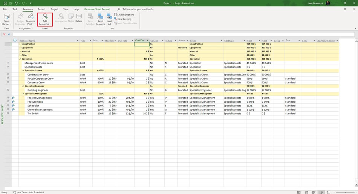This screenshot has width=358, height=194.
Task: Collapse the Specialist.Engineer group
Action: (x=23, y=86)
